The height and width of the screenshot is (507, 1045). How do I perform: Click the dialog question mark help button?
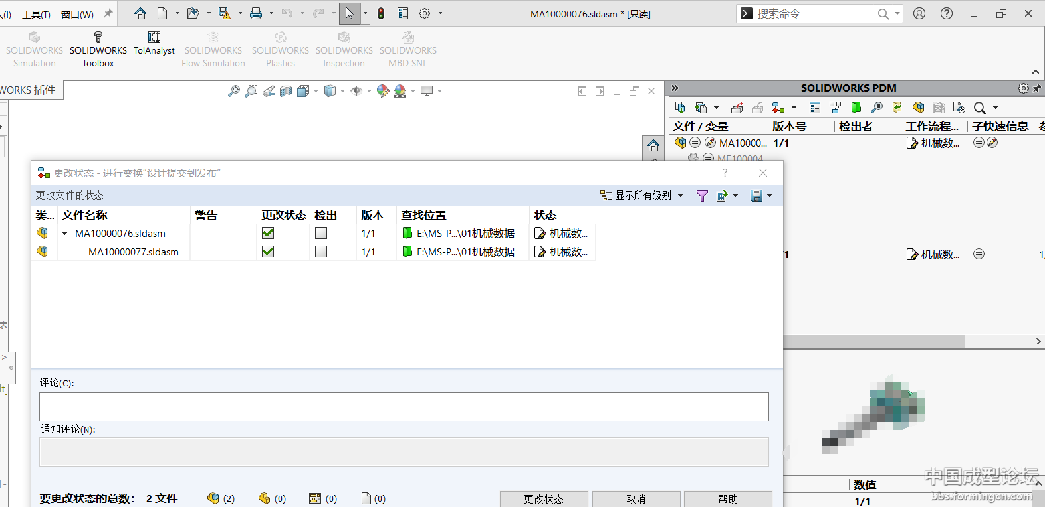pyautogui.click(x=725, y=173)
